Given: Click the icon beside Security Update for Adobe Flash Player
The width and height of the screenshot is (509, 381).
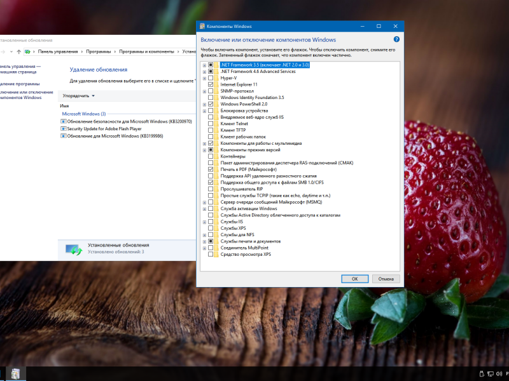Looking at the screenshot, I should coord(63,129).
